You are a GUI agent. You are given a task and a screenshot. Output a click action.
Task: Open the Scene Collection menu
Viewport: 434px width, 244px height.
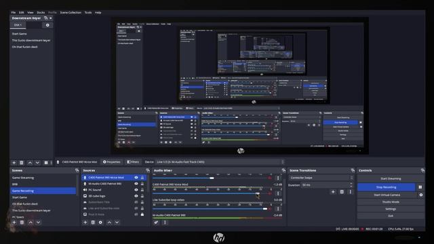(71, 12)
